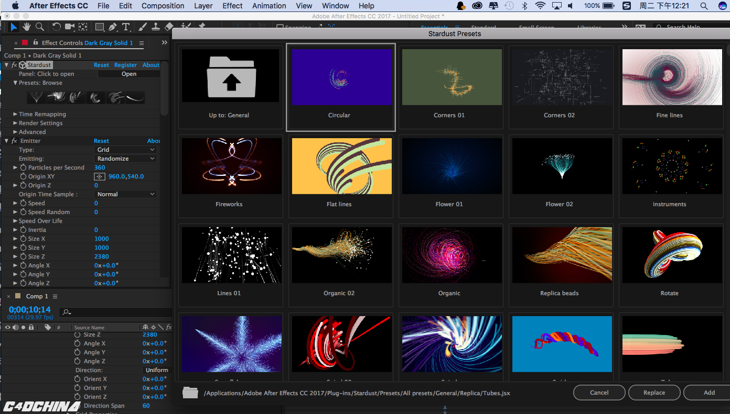Toggle the Effect Controls panel lock icon
Viewport: 730px width, 414px height.
[x=35, y=42]
